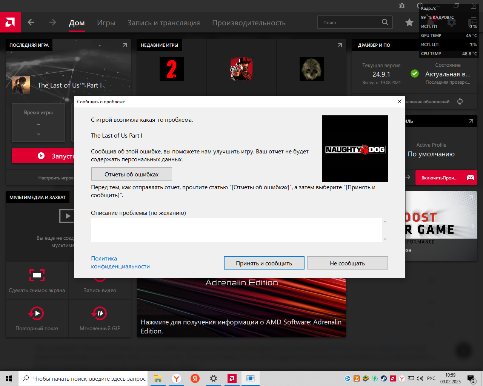Open the network tray icon
The image size is (483, 386).
411,378
